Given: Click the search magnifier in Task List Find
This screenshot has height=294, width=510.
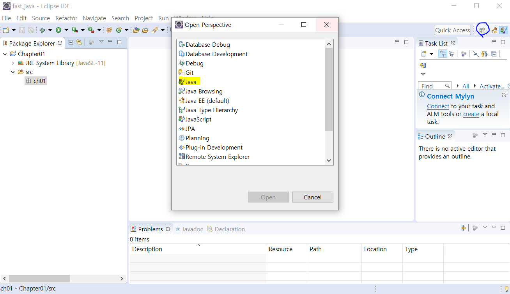Looking at the screenshot, I should [x=447, y=86].
